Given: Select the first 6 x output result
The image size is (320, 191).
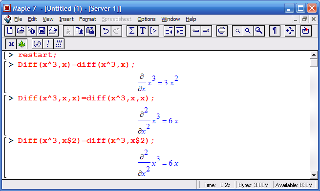Looking at the screenshot, I should click(x=173, y=121).
